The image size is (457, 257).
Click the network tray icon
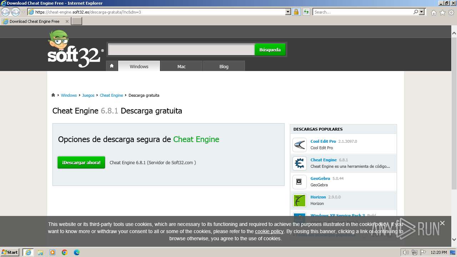point(415,252)
